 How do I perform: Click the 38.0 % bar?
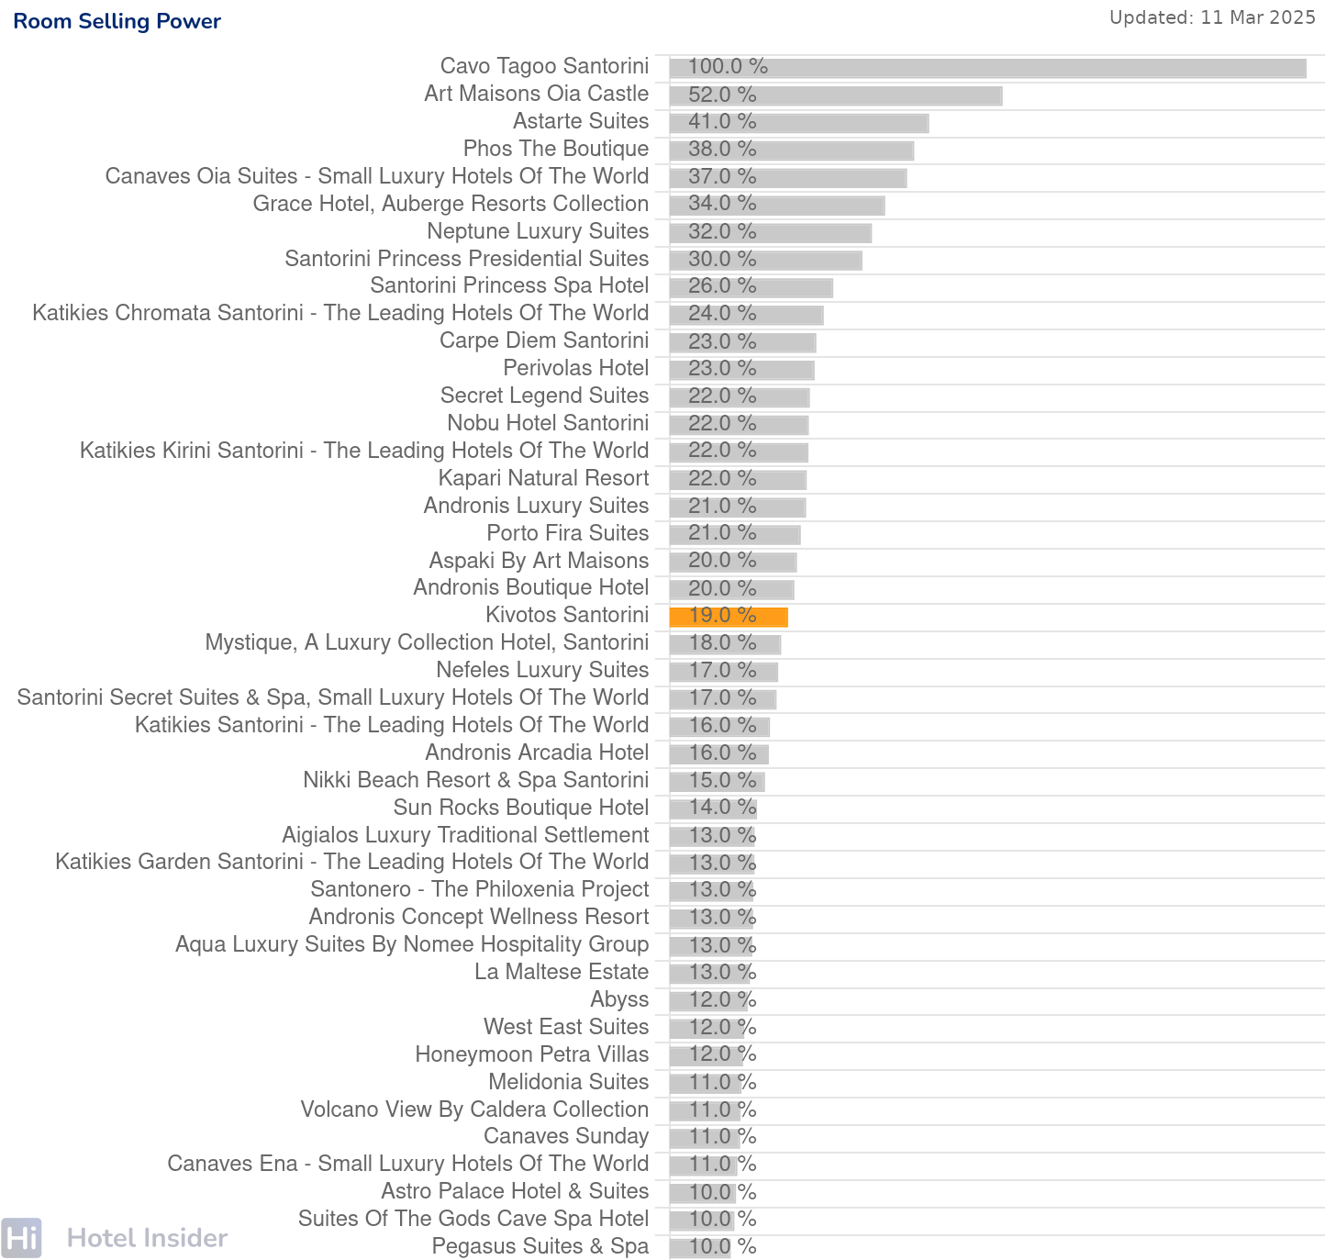792,151
